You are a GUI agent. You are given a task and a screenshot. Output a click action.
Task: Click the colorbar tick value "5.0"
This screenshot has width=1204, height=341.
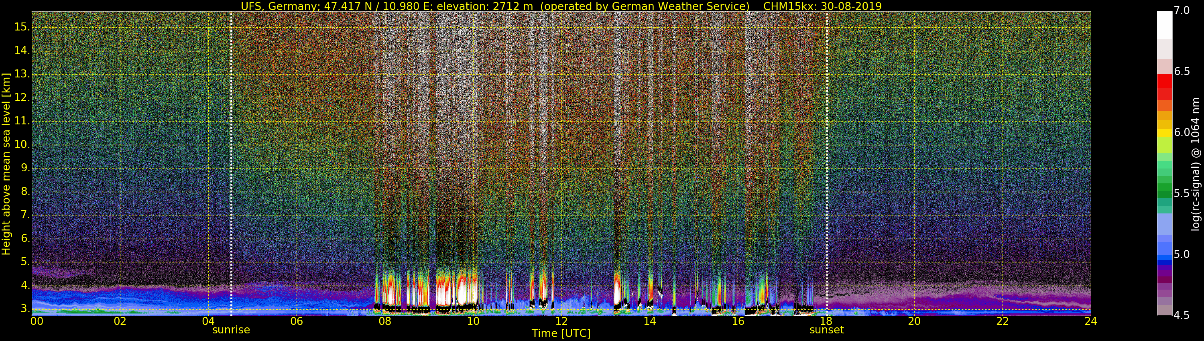[1182, 254]
